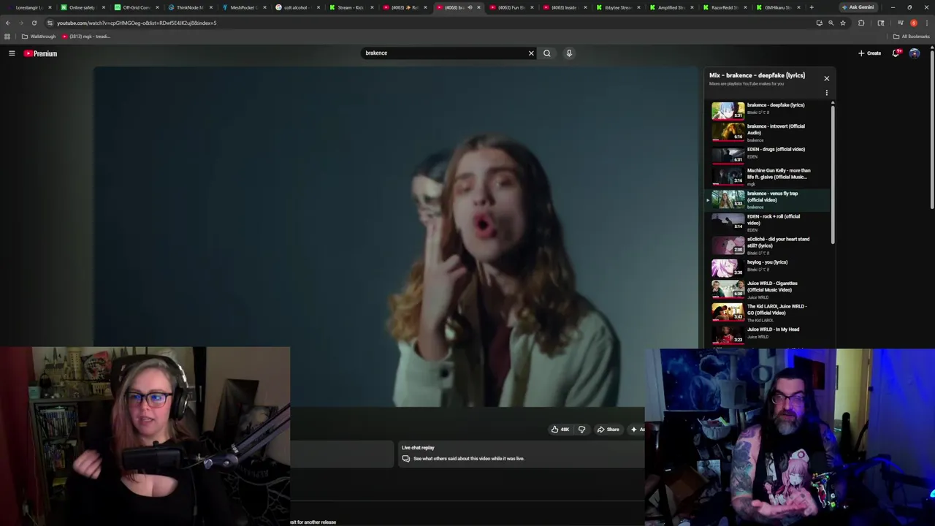Open browser extensions puzzle icon
Screen dimensions: 935x526
[x=861, y=23]
